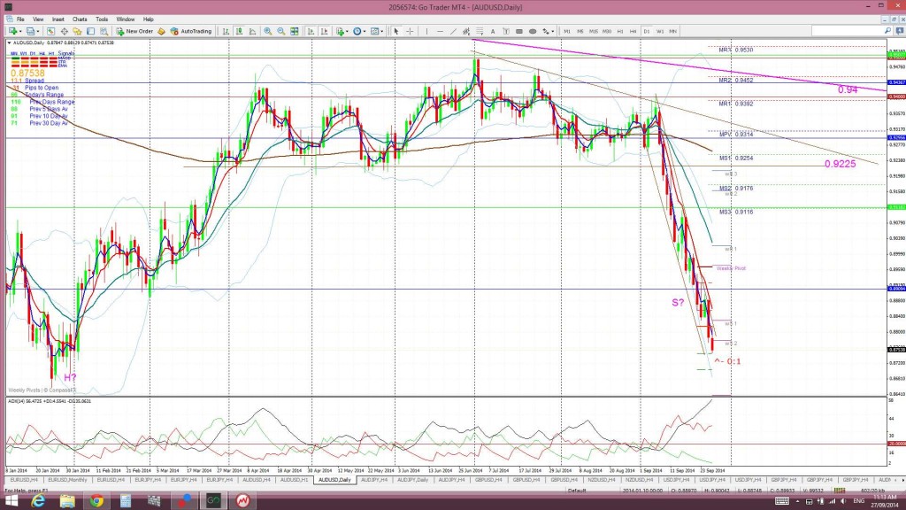Click the Default profile status bar entry
Image resolution: width=906 pixels, height=510 pixels.
click(x=577, y=491)
